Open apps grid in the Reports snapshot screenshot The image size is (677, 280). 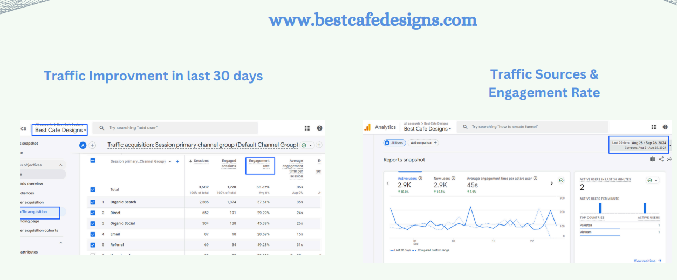pos(654,127)
